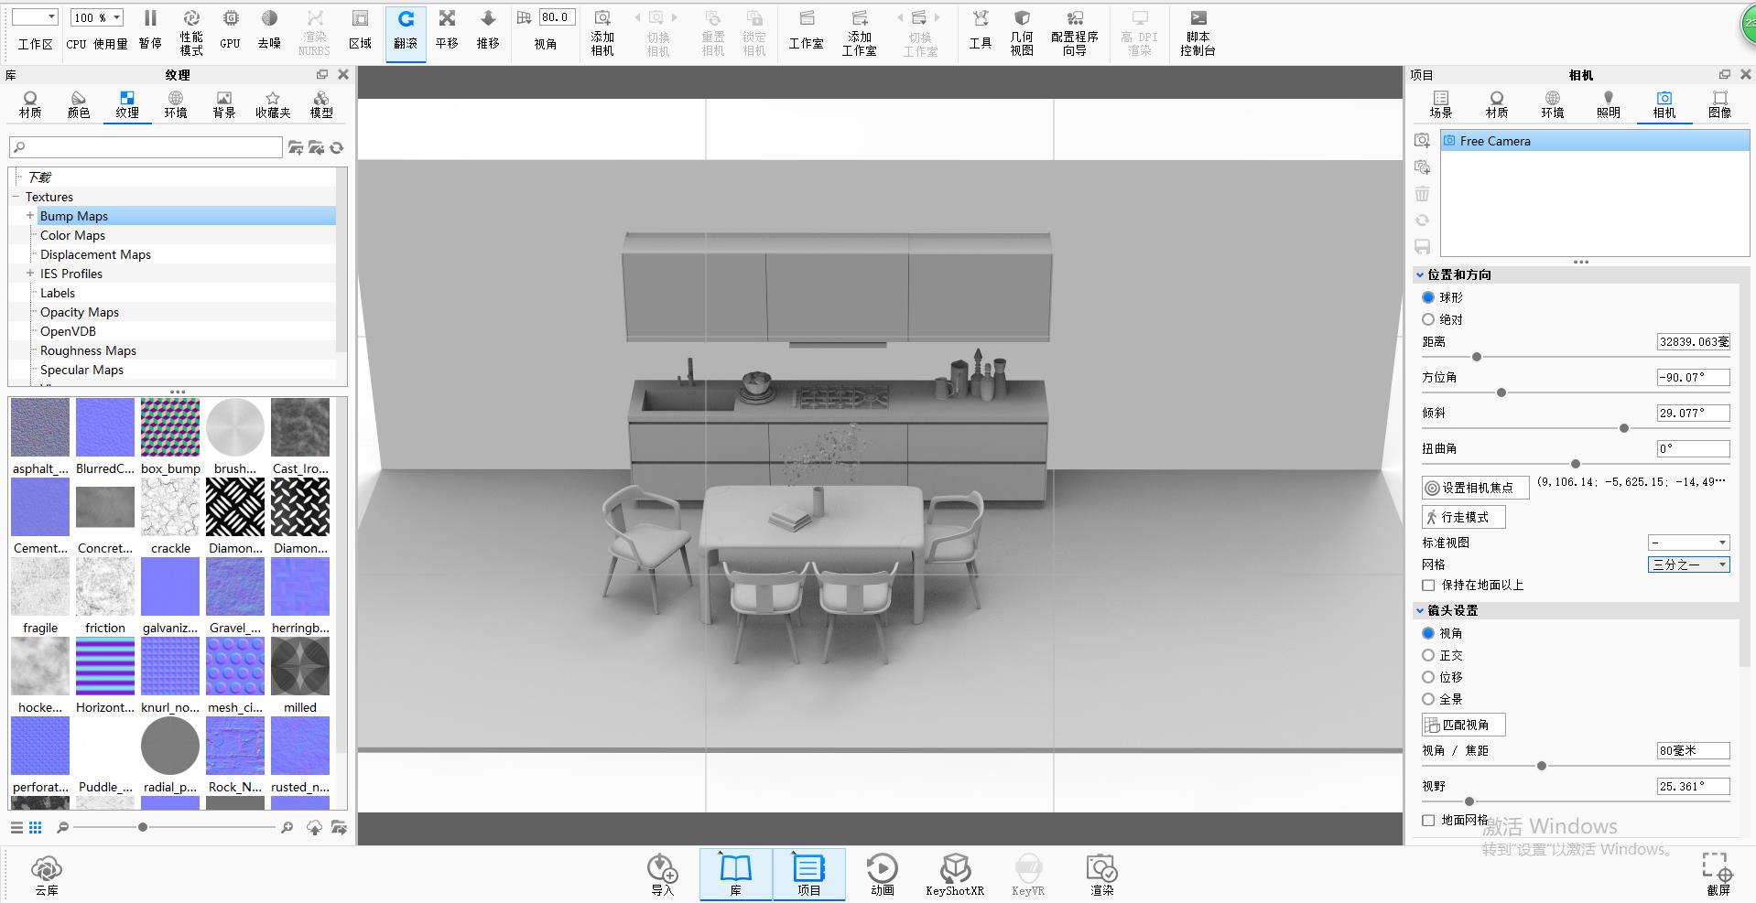
Task: Select the 翻滚 (tumble) camera tool
Action: coord(406,30)
